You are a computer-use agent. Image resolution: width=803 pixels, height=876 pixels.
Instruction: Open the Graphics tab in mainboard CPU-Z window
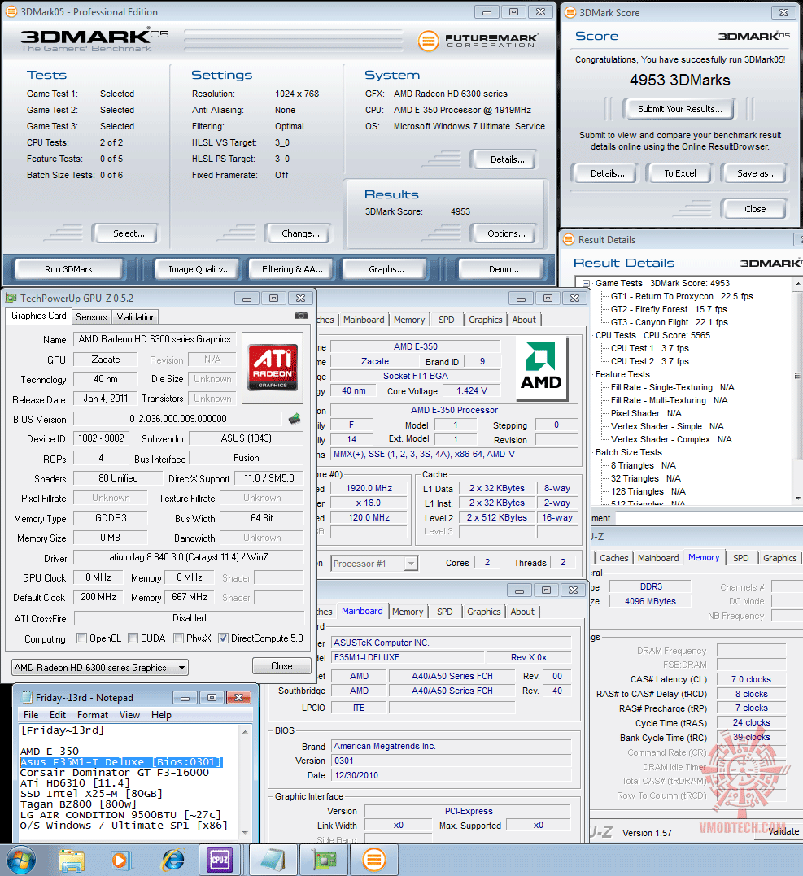(484, 612)
